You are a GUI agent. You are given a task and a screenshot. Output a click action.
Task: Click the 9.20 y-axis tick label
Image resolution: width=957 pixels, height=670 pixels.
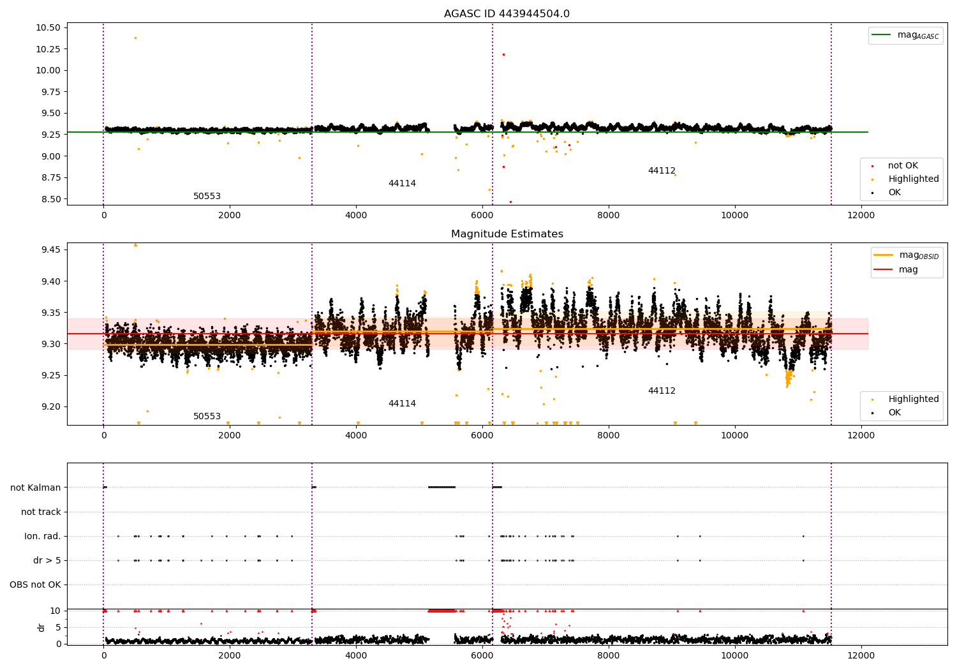tap(50, 406)
